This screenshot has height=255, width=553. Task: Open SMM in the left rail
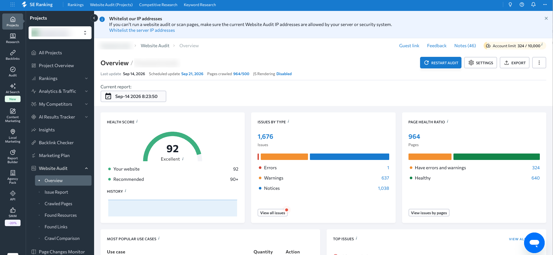tap(13, 212)
